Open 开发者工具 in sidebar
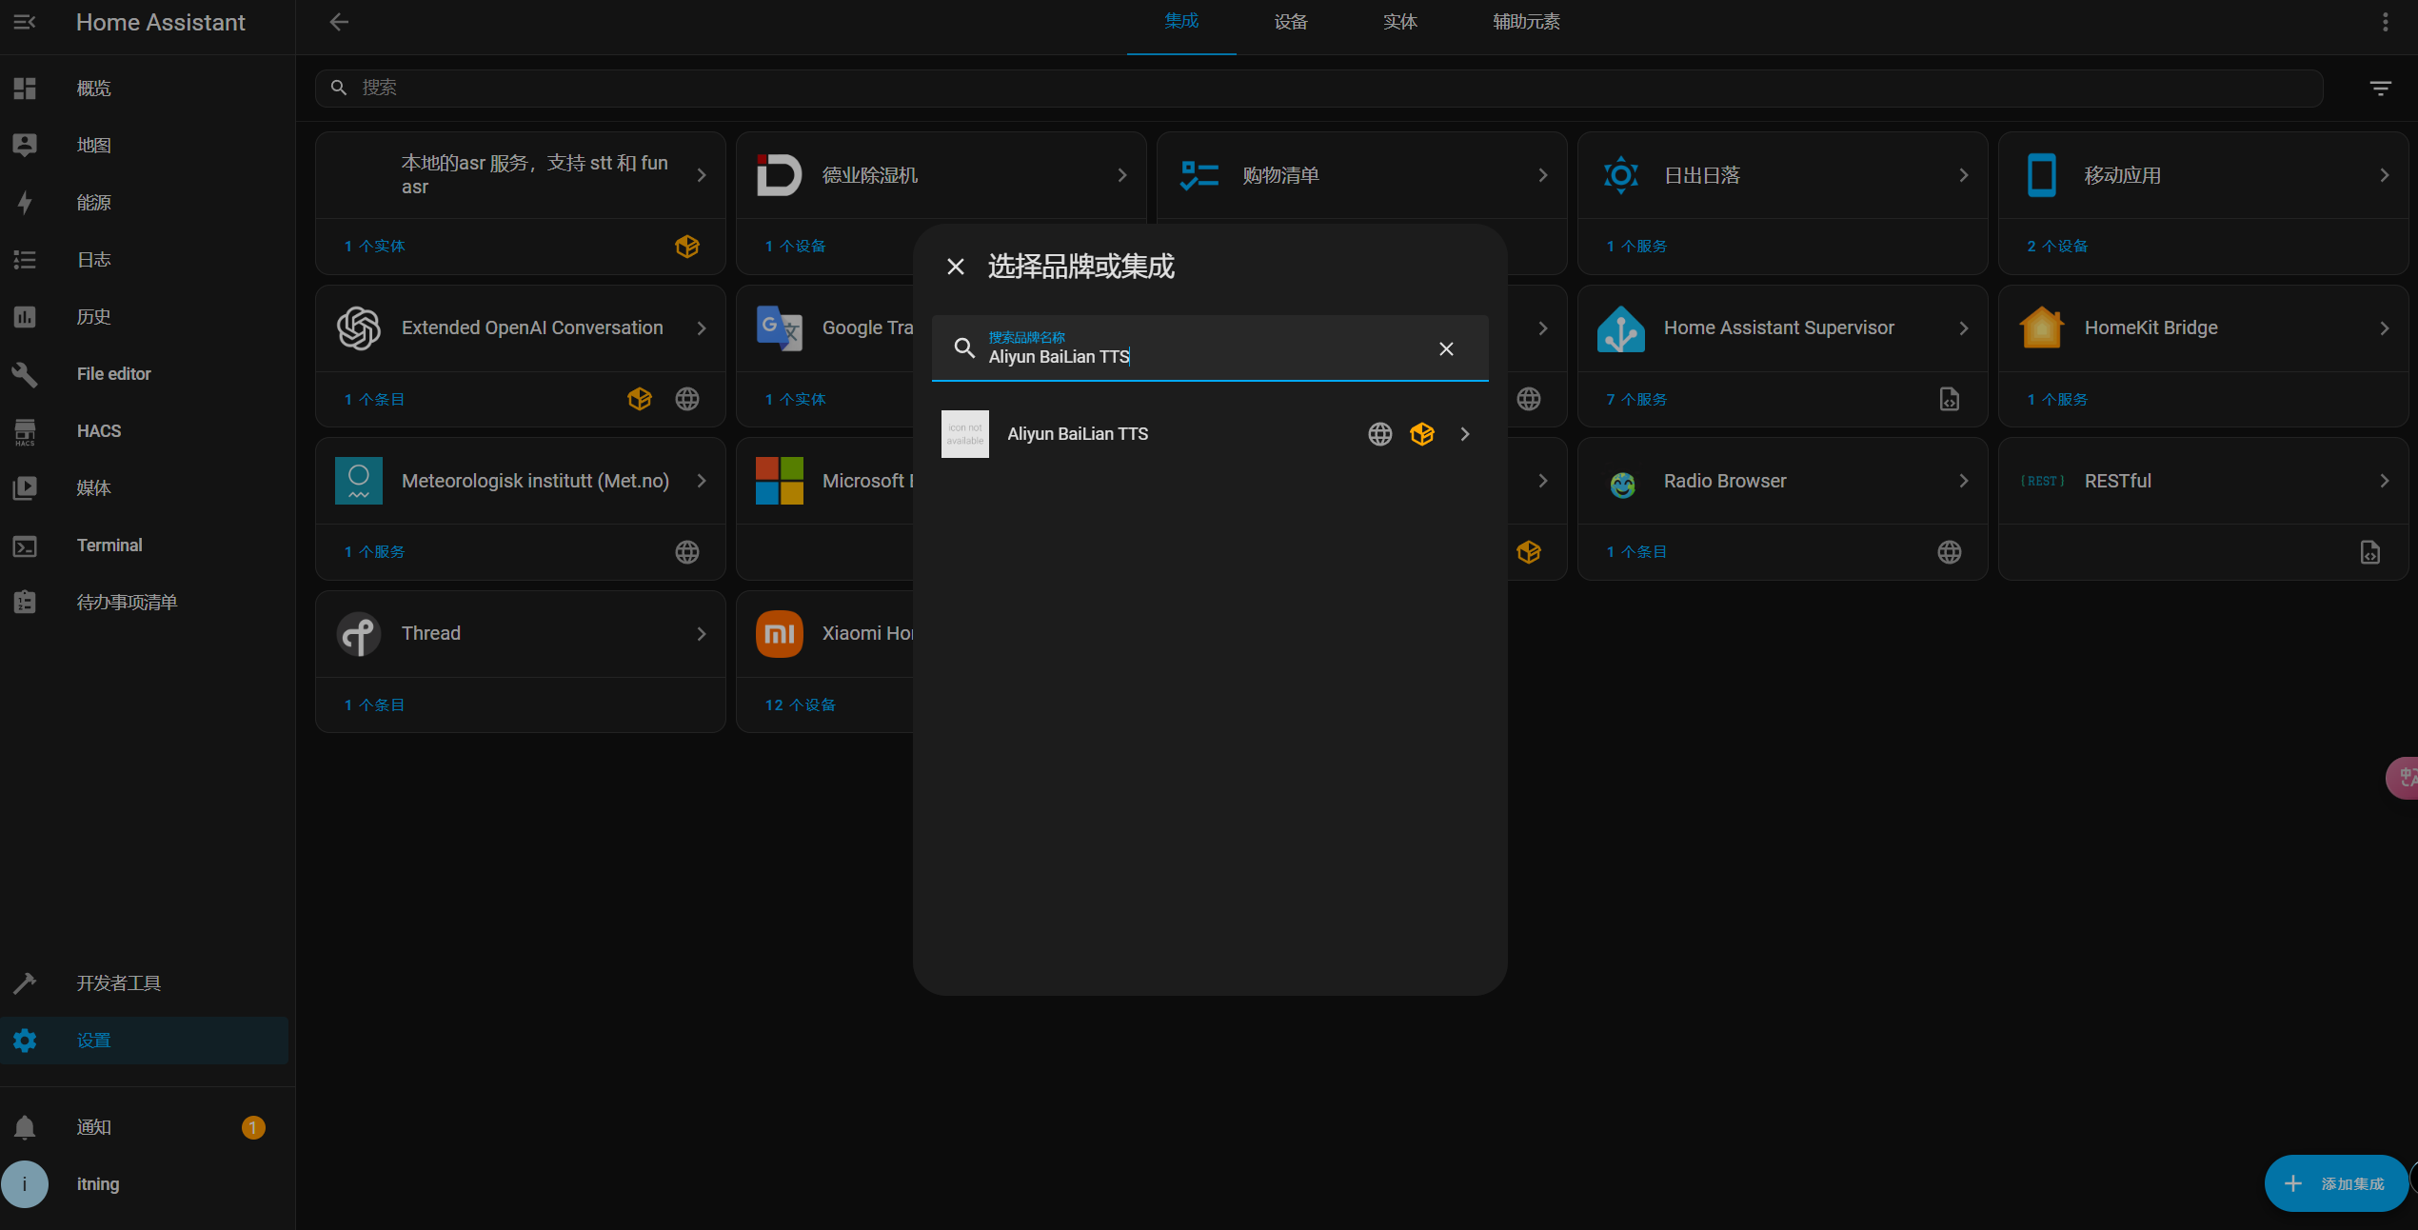2418x1230 pixels. coord(144,983)
